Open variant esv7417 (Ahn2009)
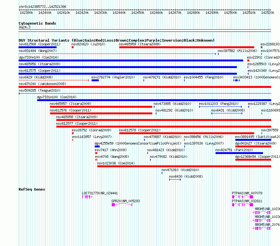This screenshot has height=246, width=280. click(111, 150)
